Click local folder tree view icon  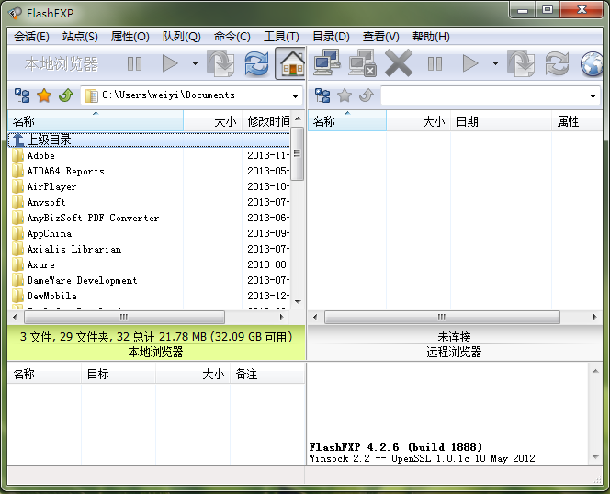(22, 95)
